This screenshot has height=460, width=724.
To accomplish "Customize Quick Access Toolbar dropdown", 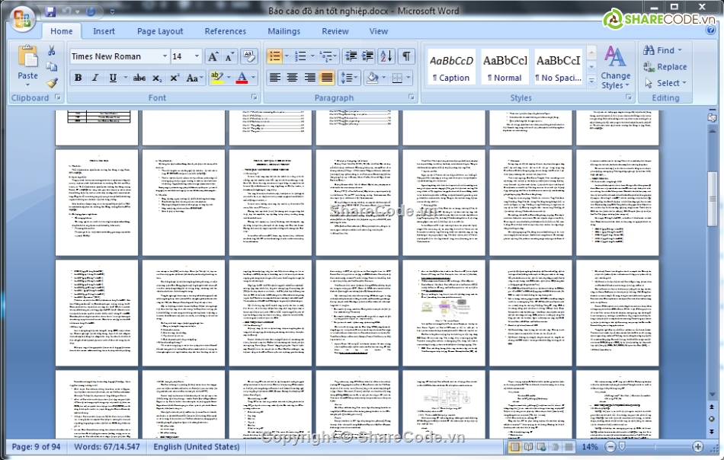I will [112, 11].
